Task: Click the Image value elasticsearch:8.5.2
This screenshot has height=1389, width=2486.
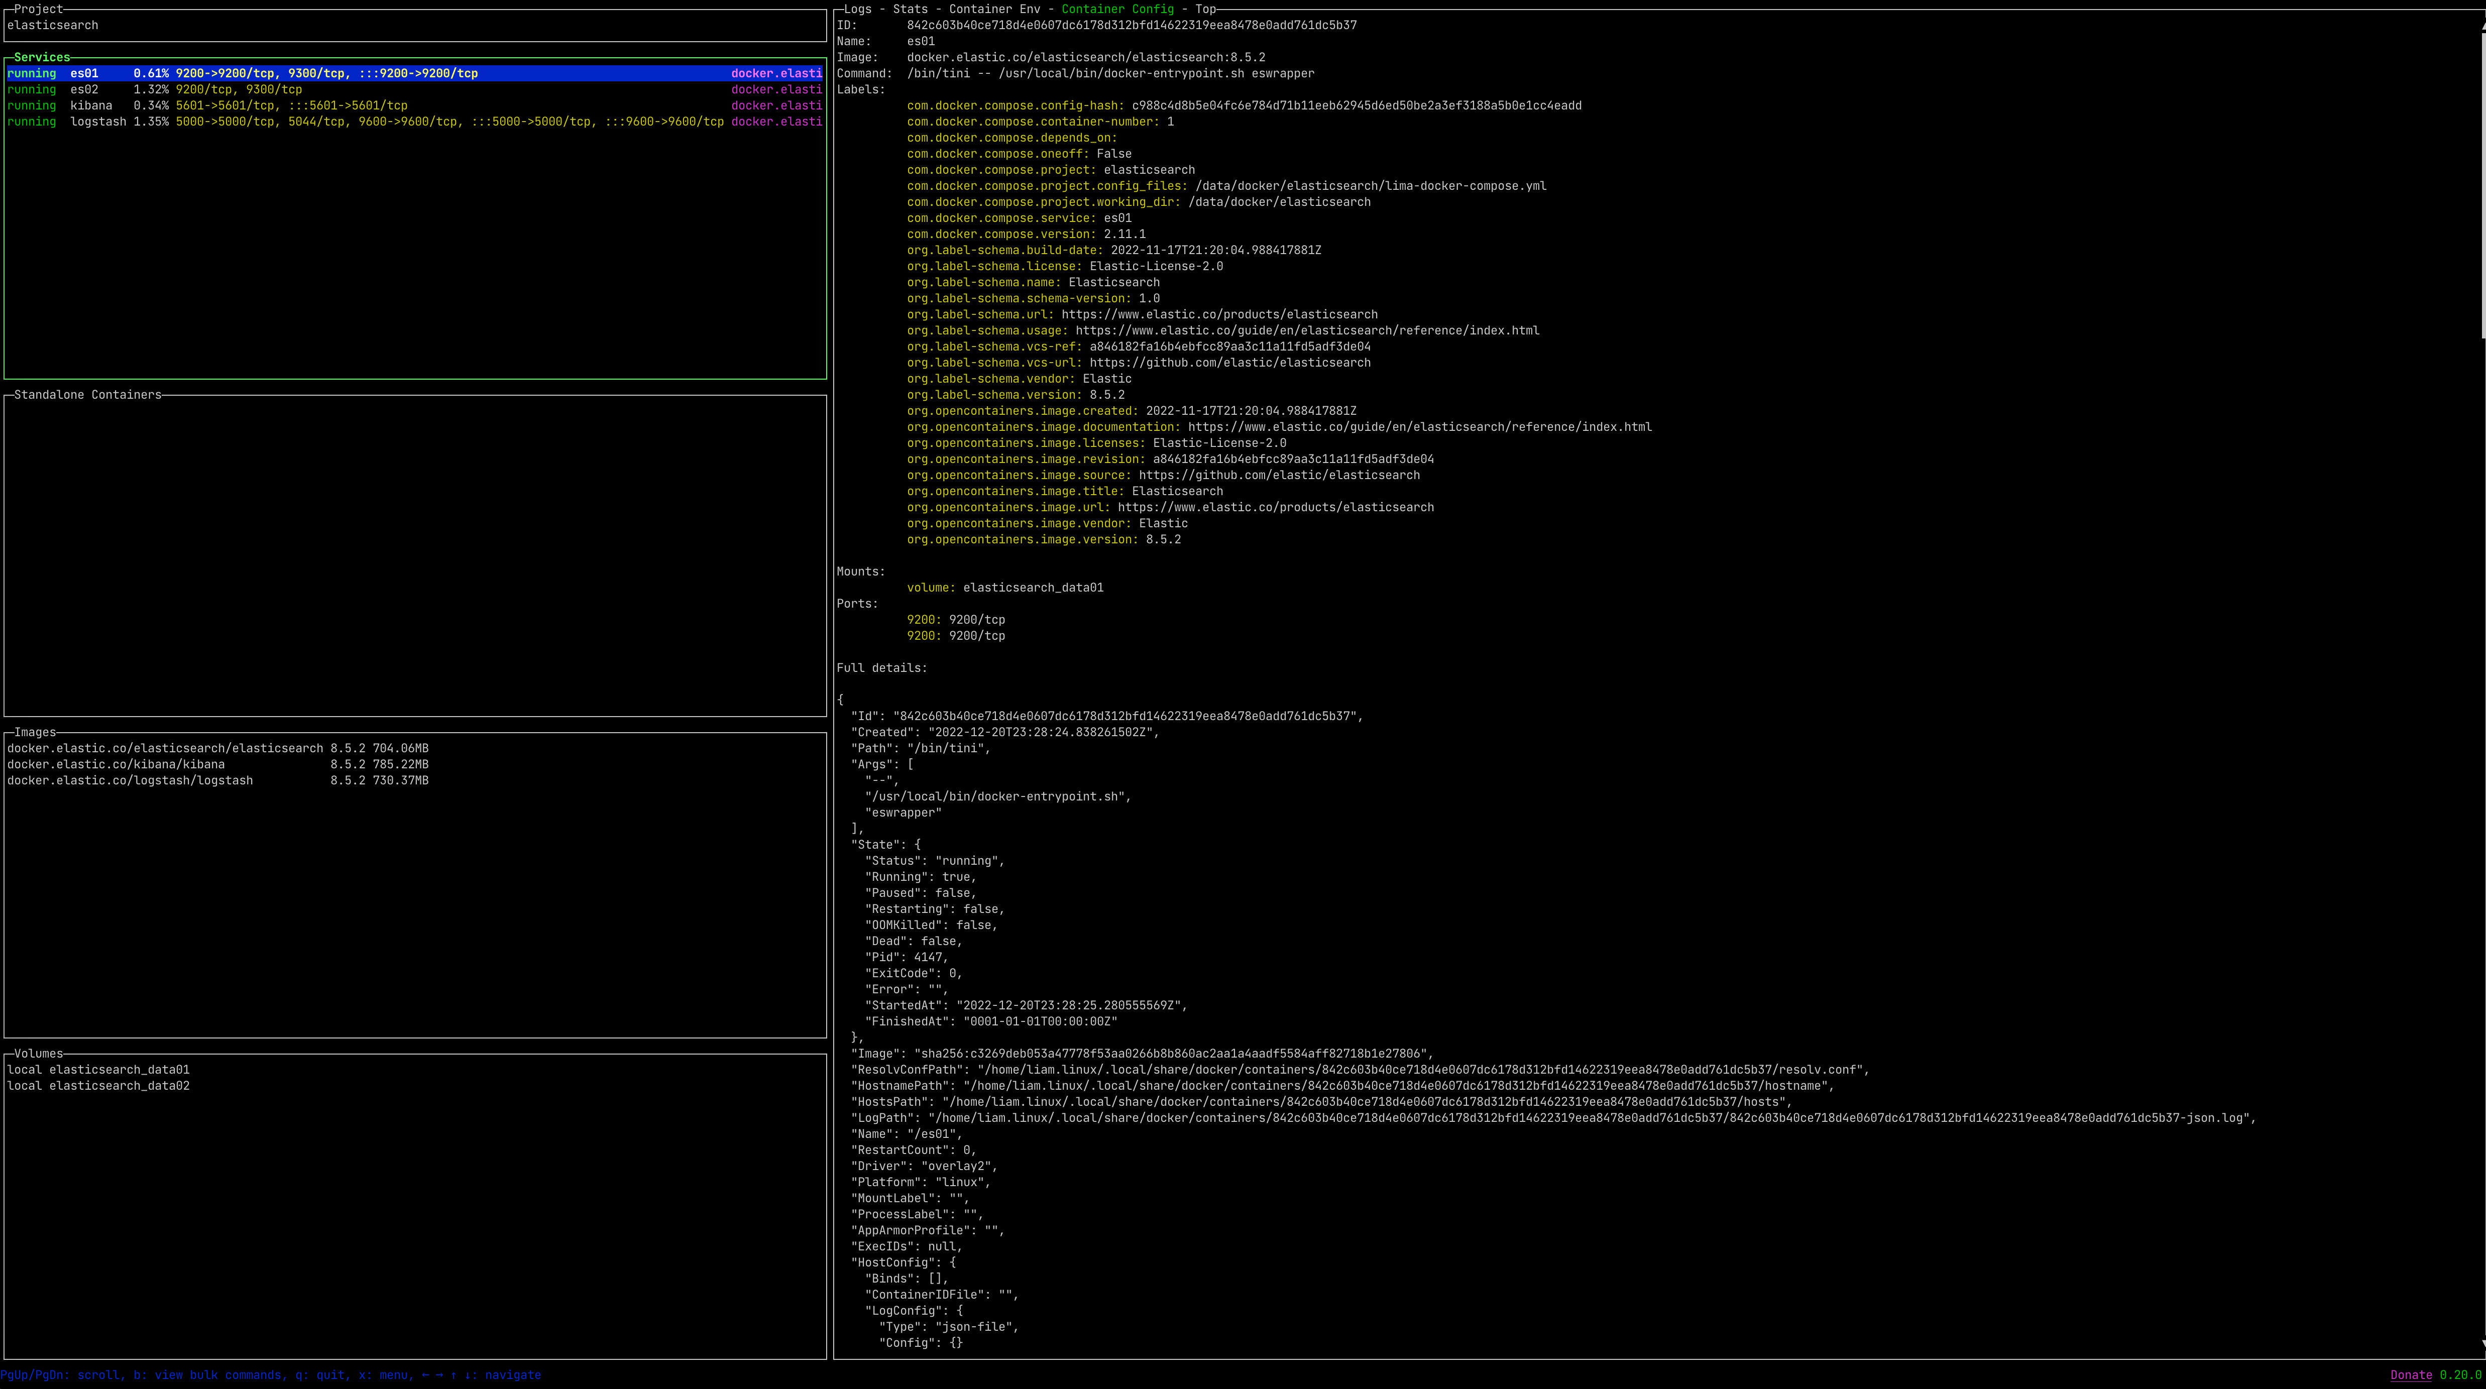Action: (x=1086, y=57)
